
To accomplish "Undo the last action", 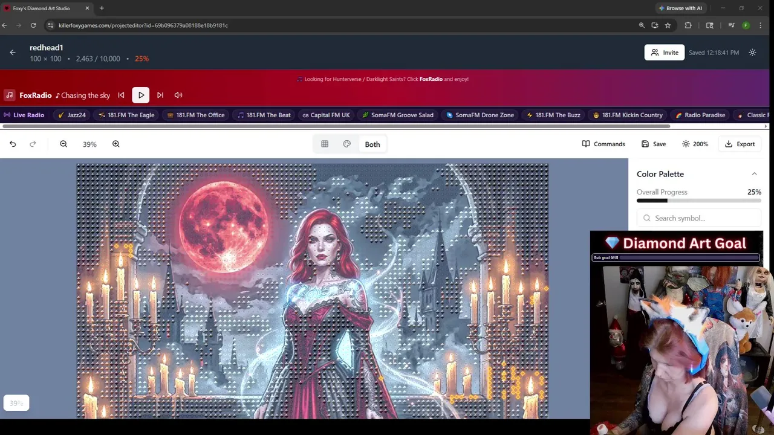I will click(13, 144).
